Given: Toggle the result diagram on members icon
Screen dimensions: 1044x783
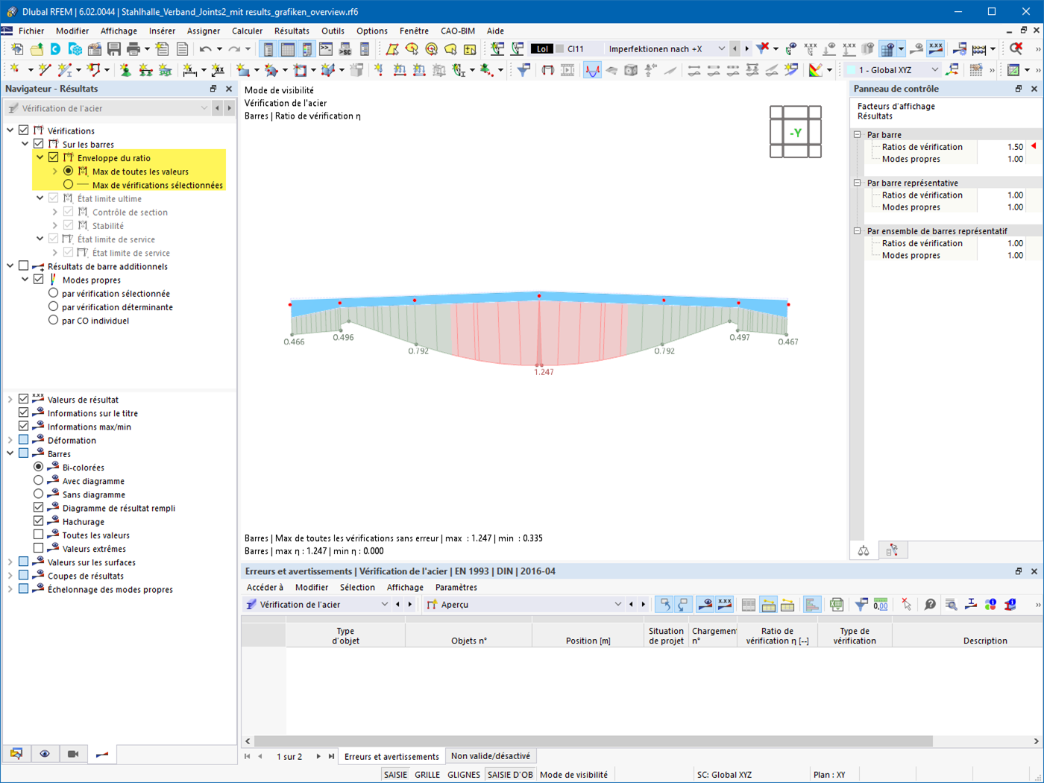Looking at the screenshot, I should 592,70.
